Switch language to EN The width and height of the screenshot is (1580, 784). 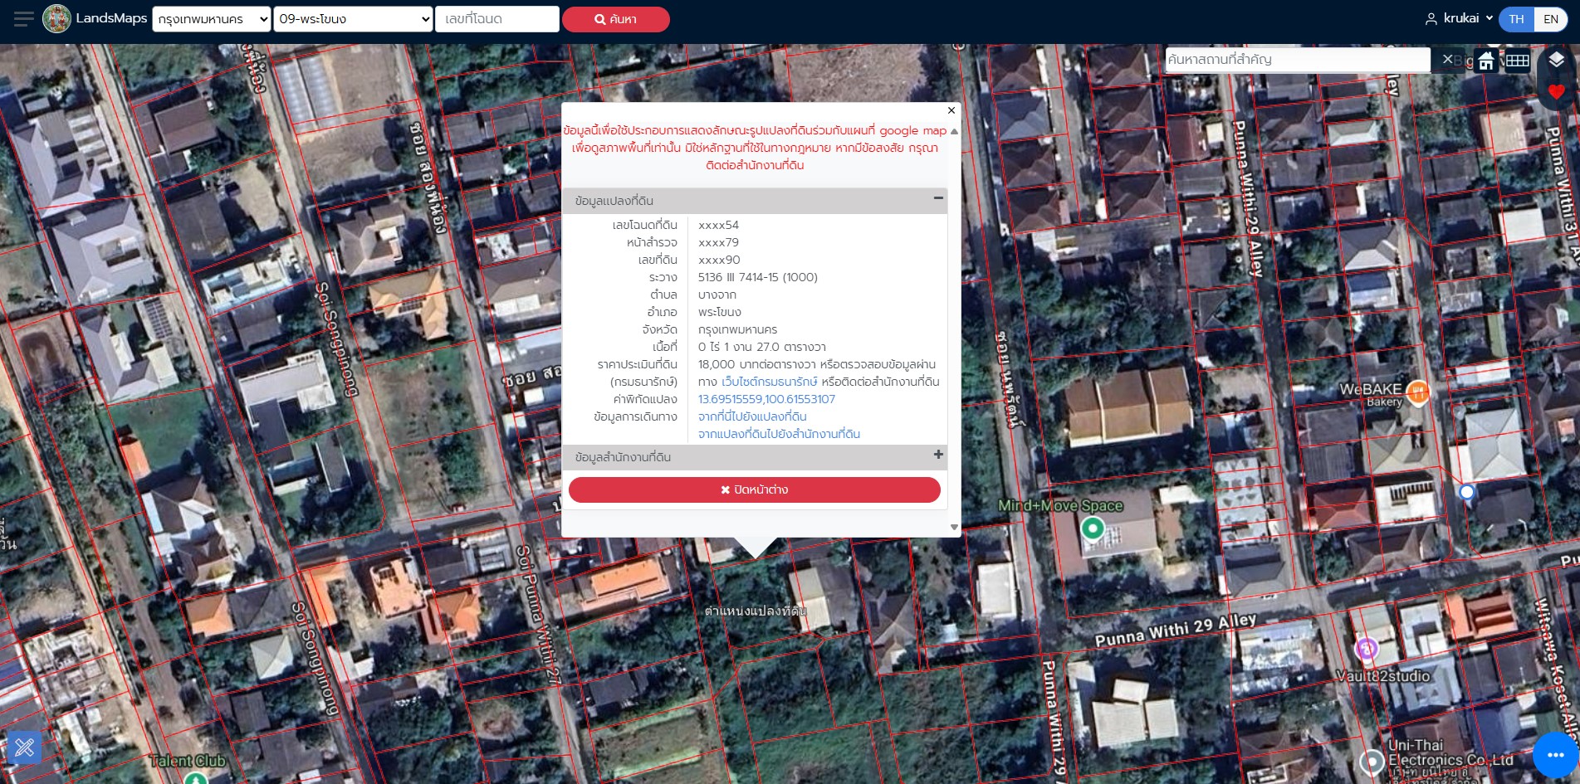[x=1550, y=19]
